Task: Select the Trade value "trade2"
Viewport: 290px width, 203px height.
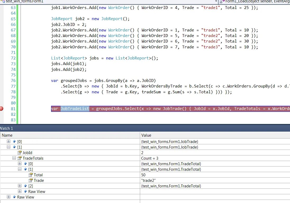Action: pos(148,181)
